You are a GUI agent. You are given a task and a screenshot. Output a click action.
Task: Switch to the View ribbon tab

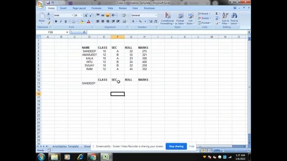coord(135,8)
